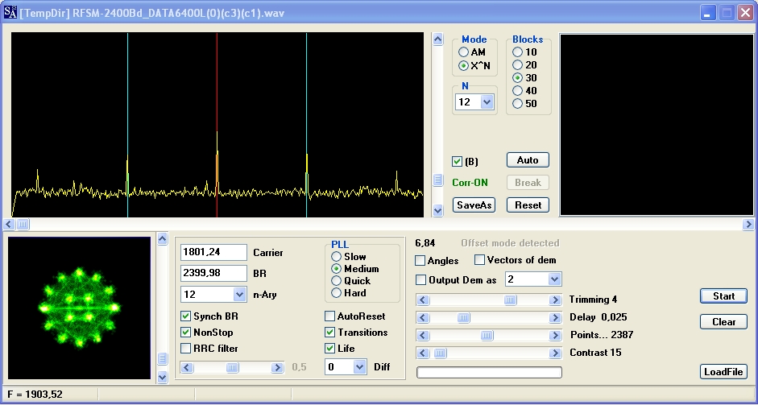Select Quick PLL option

click(337, 281)
